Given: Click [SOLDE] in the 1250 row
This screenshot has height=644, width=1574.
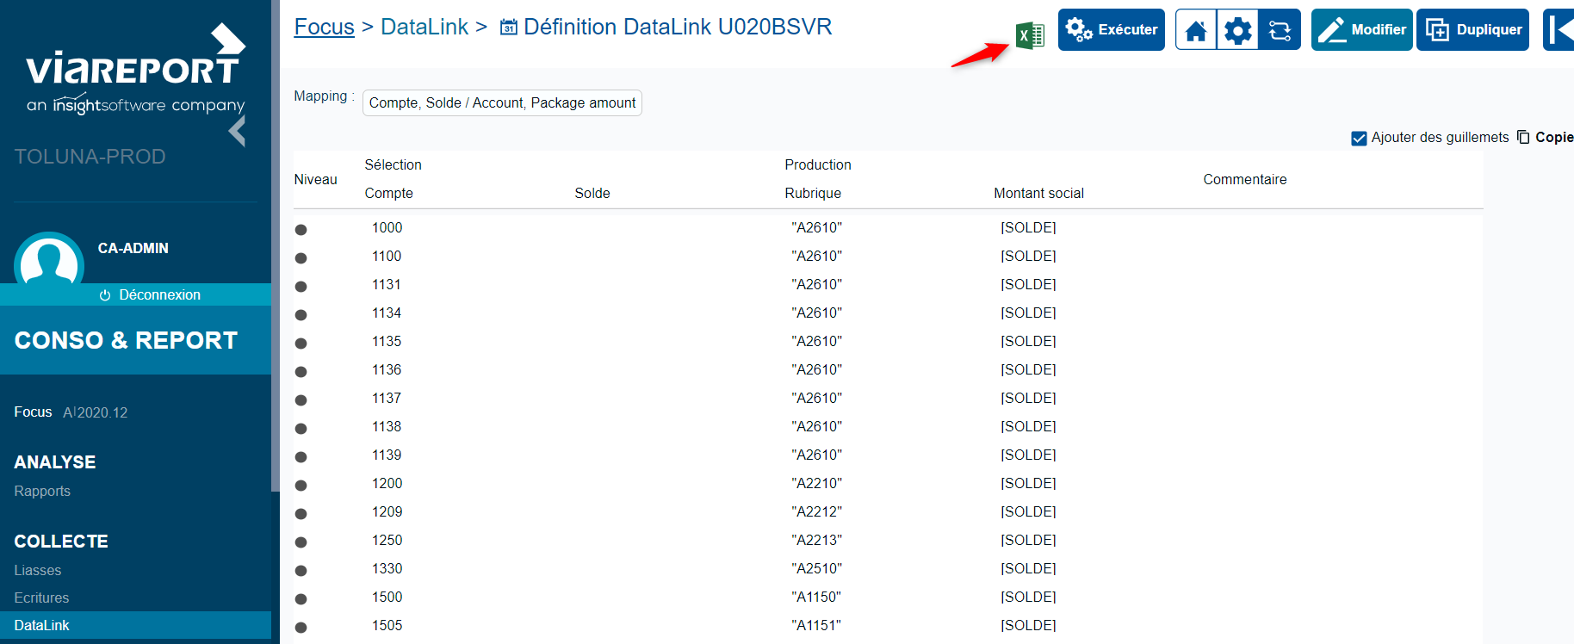Looking at the screenshot, I should 1028,540.
